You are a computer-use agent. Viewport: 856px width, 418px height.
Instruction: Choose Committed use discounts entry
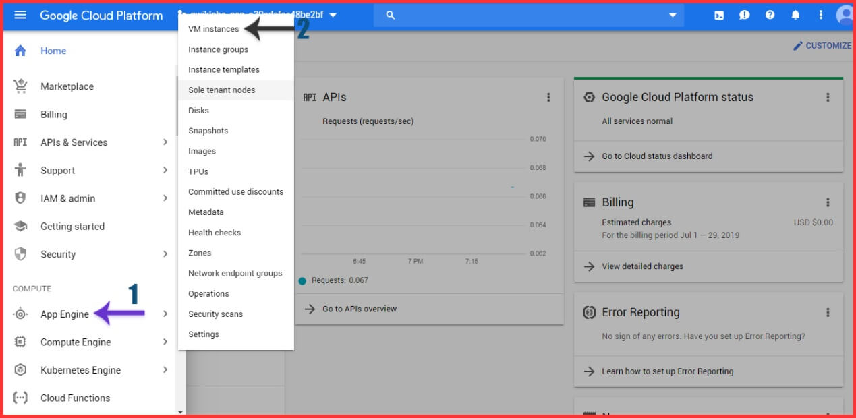point(235,191)
